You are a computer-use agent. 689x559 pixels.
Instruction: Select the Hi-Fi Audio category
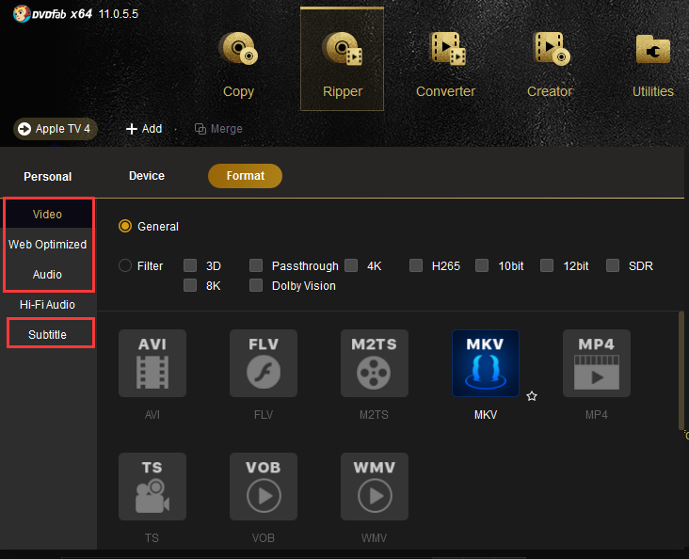(x=47, y=305)
